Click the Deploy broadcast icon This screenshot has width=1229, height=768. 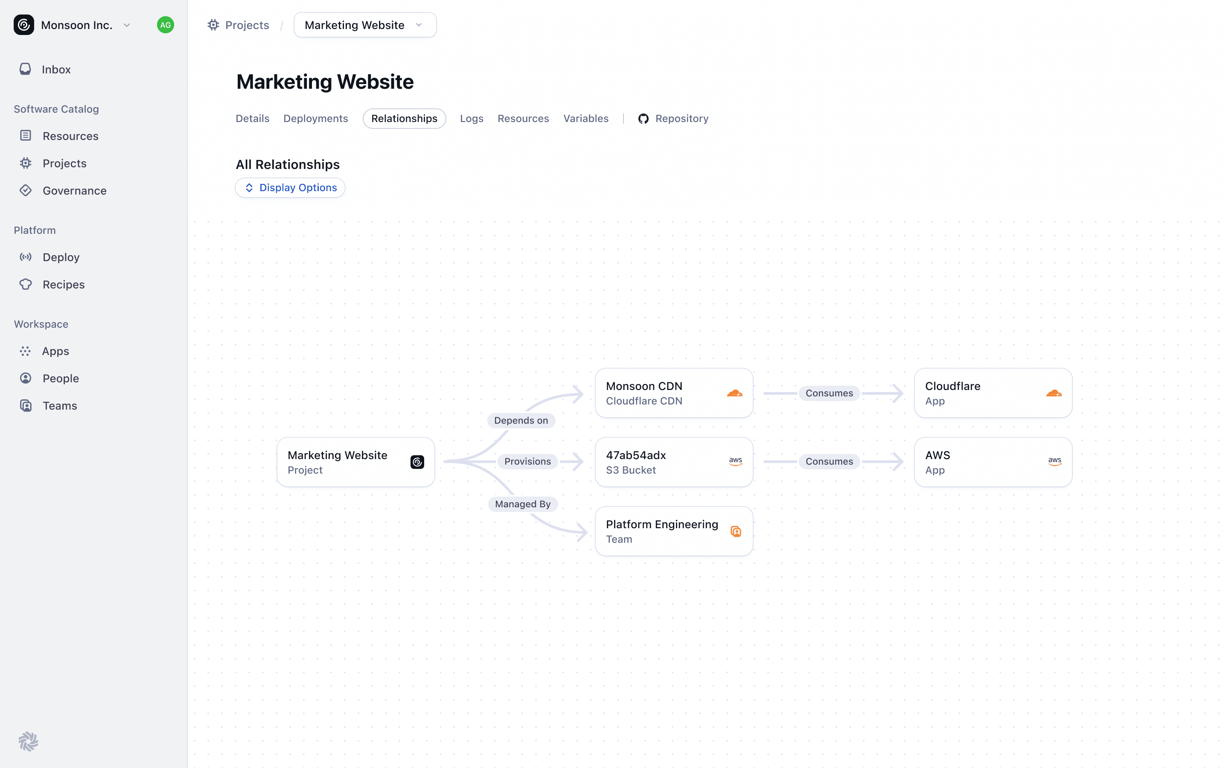coord(26,257)
